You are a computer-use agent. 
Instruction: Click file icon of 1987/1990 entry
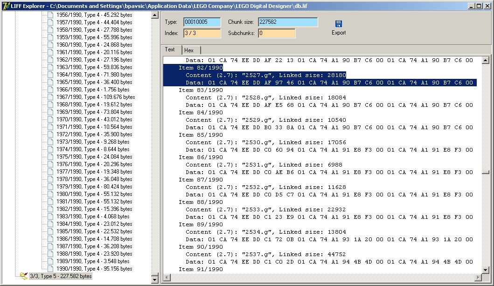point(50,246)
